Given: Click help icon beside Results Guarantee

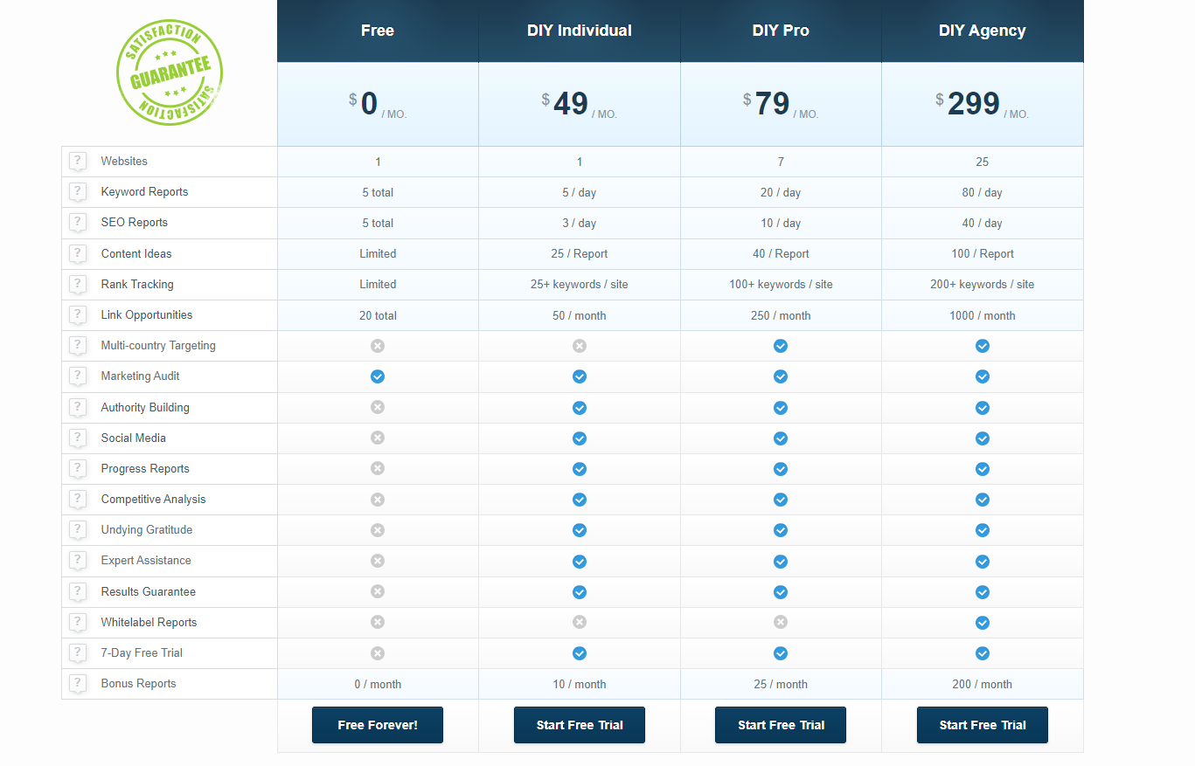Looking at the screenshot, I should pyautogui.click(x=78, y=592).
